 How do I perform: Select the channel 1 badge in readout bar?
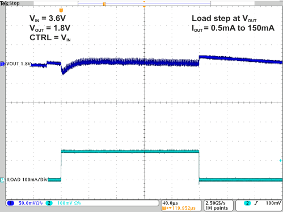(x=11, y=203)
